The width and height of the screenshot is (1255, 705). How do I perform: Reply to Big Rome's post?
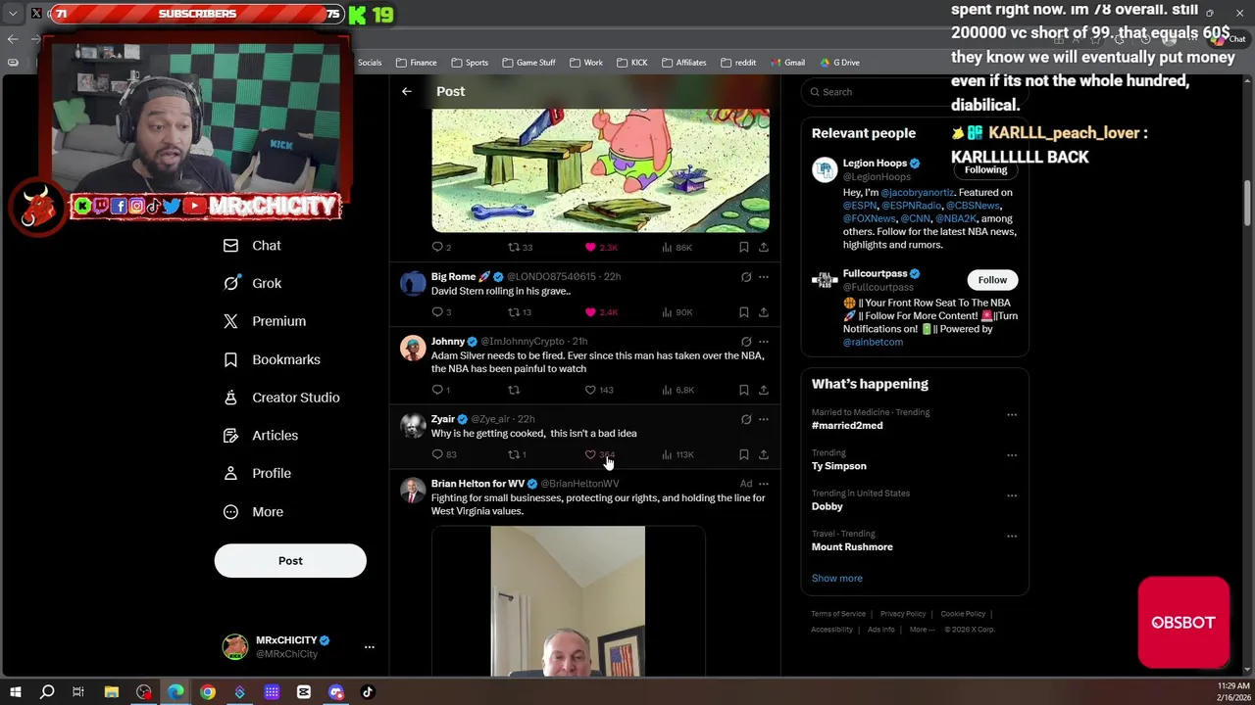(x=437, y=312)
